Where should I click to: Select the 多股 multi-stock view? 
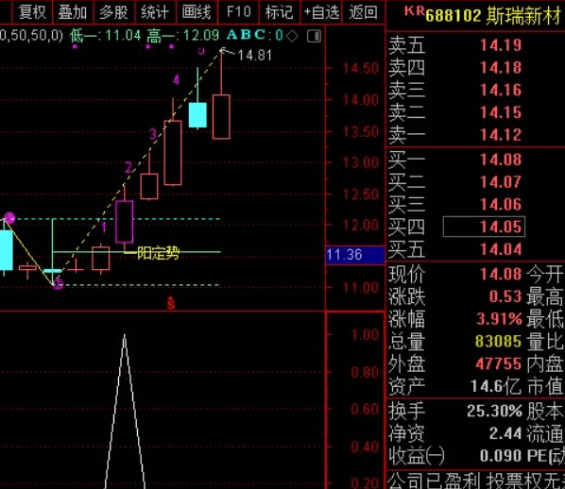(114, 12)
